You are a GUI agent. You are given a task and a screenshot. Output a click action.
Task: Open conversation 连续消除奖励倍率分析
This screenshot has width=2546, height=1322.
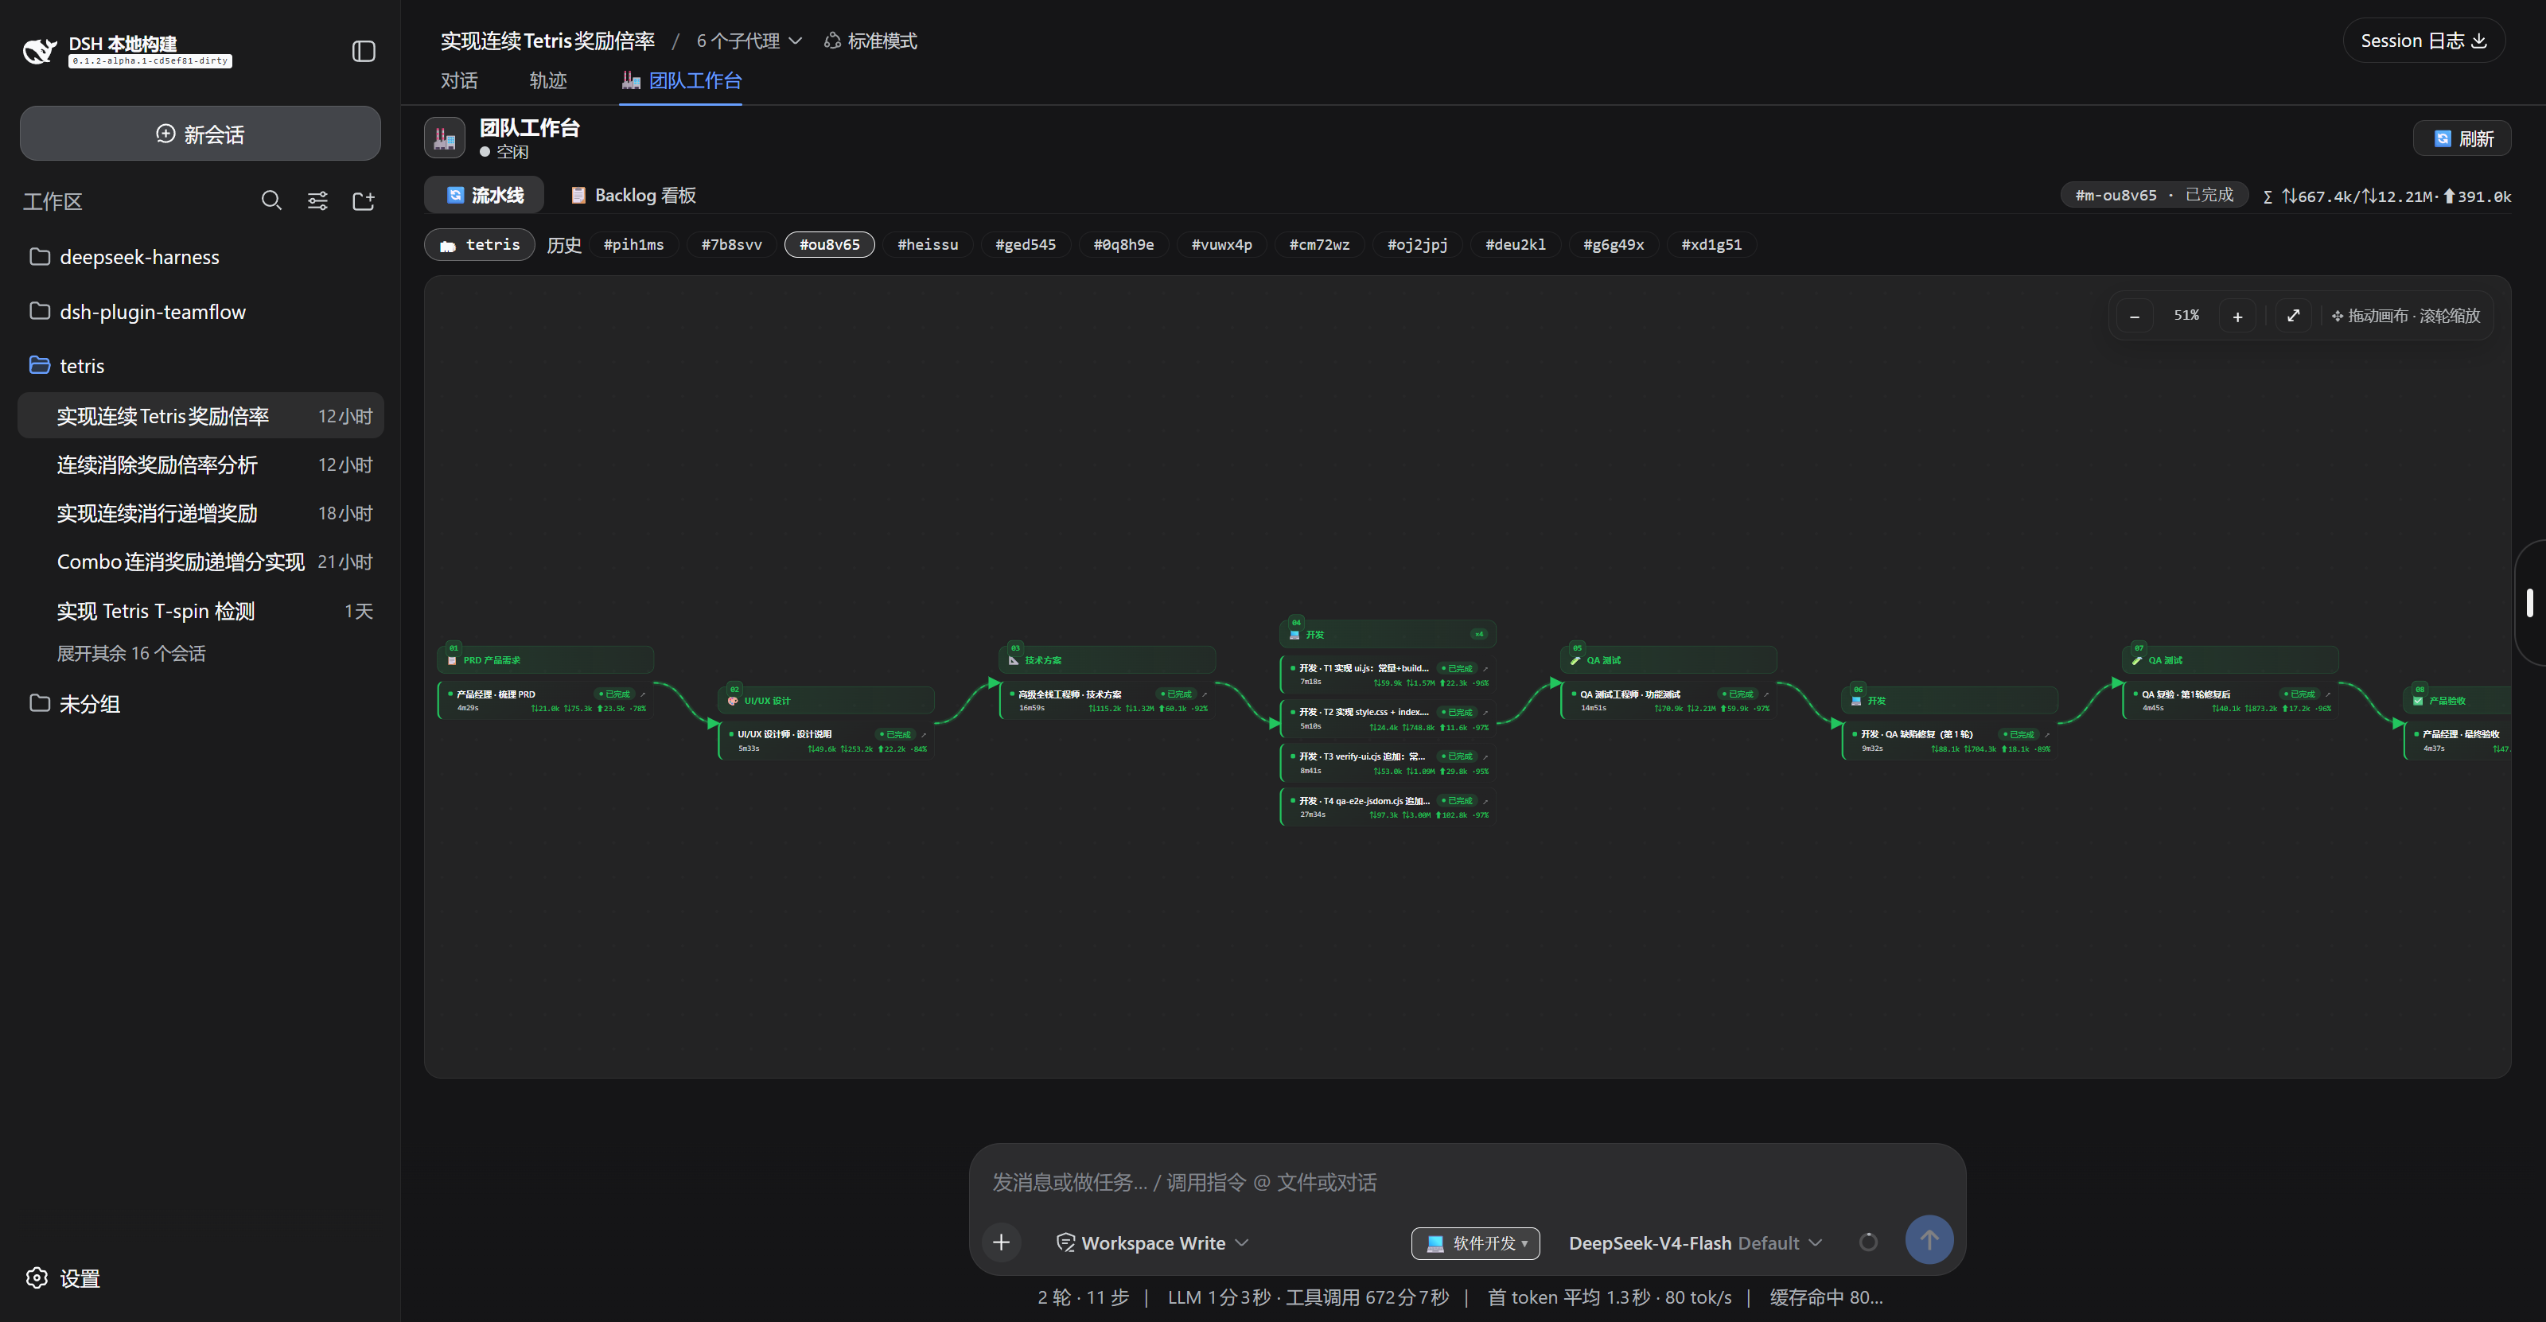[200, 465]
